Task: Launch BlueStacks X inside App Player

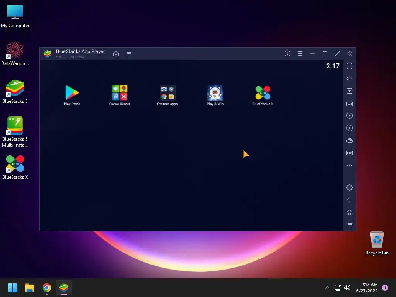Action: pos(263,95)
